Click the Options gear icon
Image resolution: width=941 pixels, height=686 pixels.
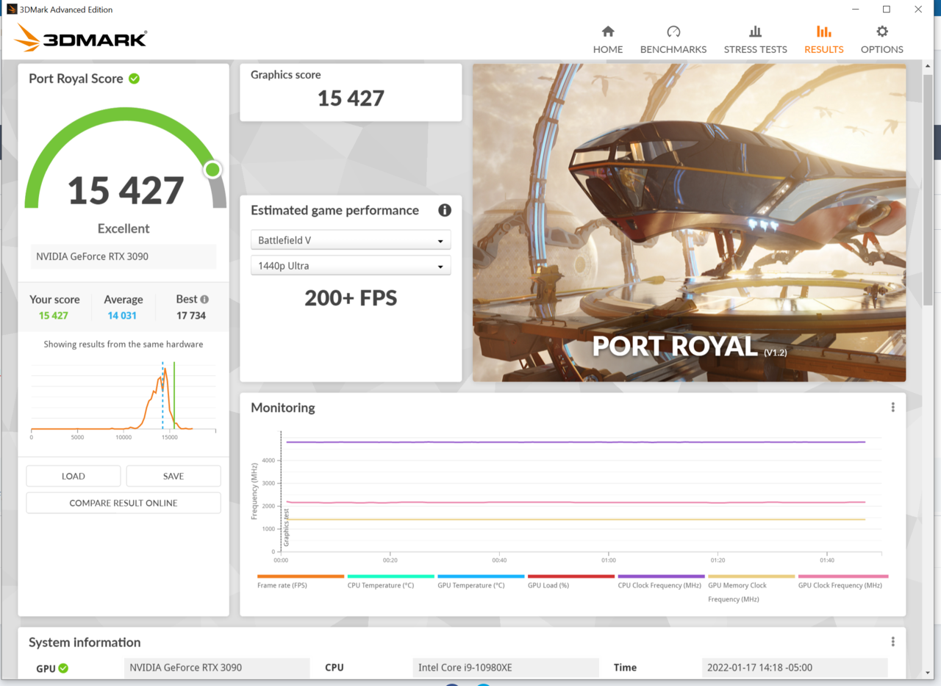(x=881, y=32)
